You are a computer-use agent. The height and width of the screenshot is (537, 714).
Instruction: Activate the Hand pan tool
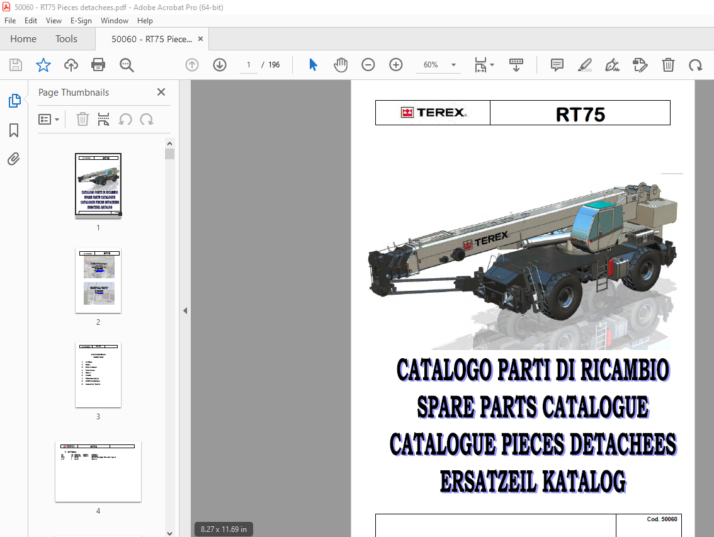(340, 65)
